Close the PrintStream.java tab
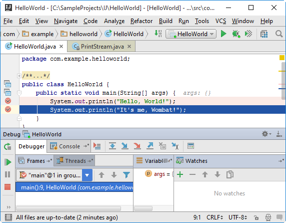 pyautogui.click(x=129, y=47)
